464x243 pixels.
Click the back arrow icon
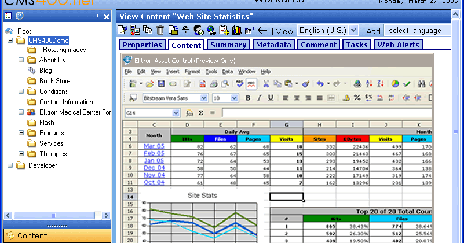click(x=262, y=30)
